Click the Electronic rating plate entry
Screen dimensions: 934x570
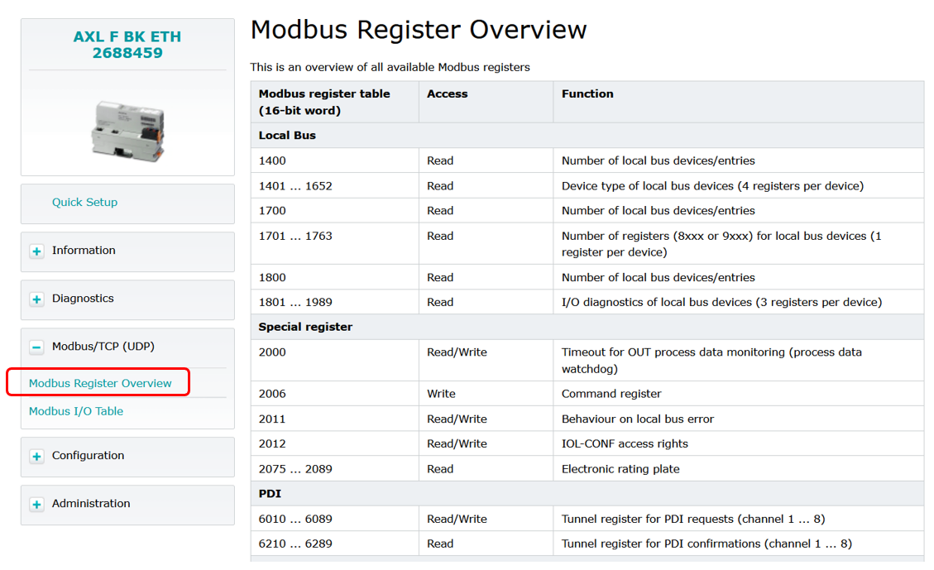[620, 469]
